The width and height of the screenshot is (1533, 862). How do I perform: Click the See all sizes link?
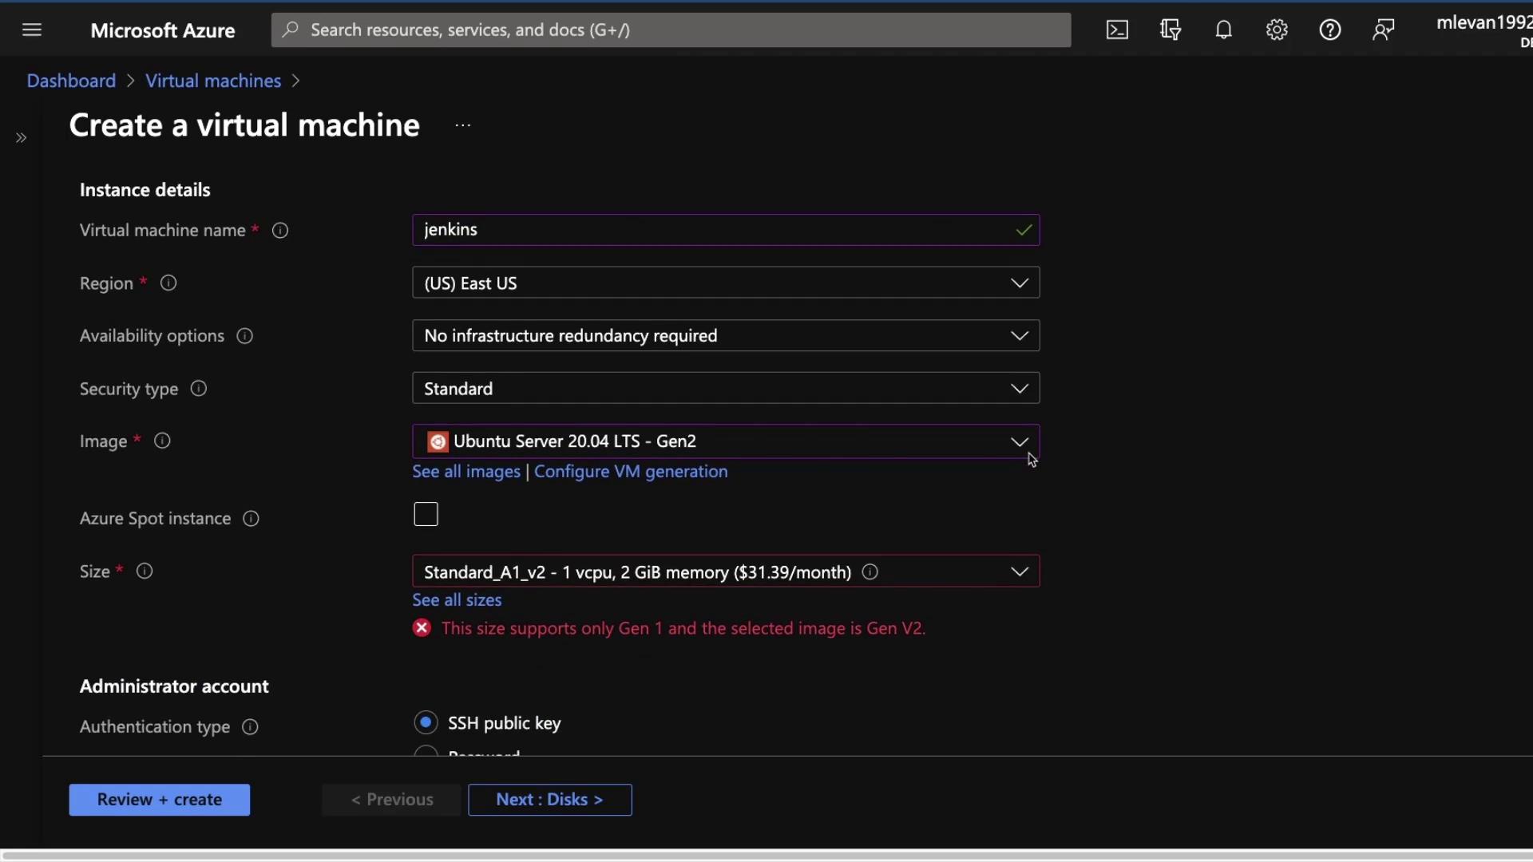[x=457, y=600]
